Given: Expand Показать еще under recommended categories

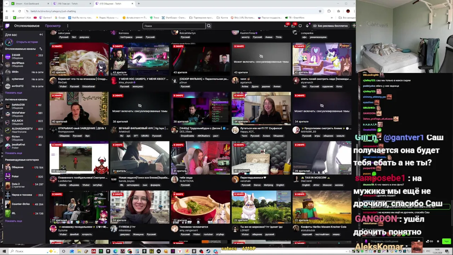Looking at the screenshot, I should coord(13,221).
